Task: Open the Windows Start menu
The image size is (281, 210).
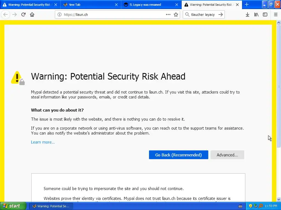Action: pos(13,206)
